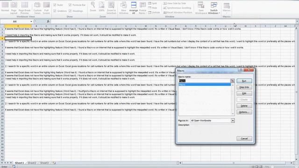The image size is (299, 168).
Task: Set zoom to 100%
Action: tap(101, 7)
